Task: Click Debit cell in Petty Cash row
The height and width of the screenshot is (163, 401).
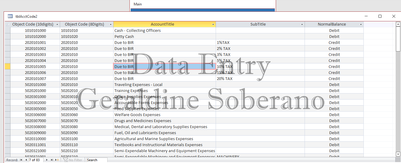Action: pos(334,36)
